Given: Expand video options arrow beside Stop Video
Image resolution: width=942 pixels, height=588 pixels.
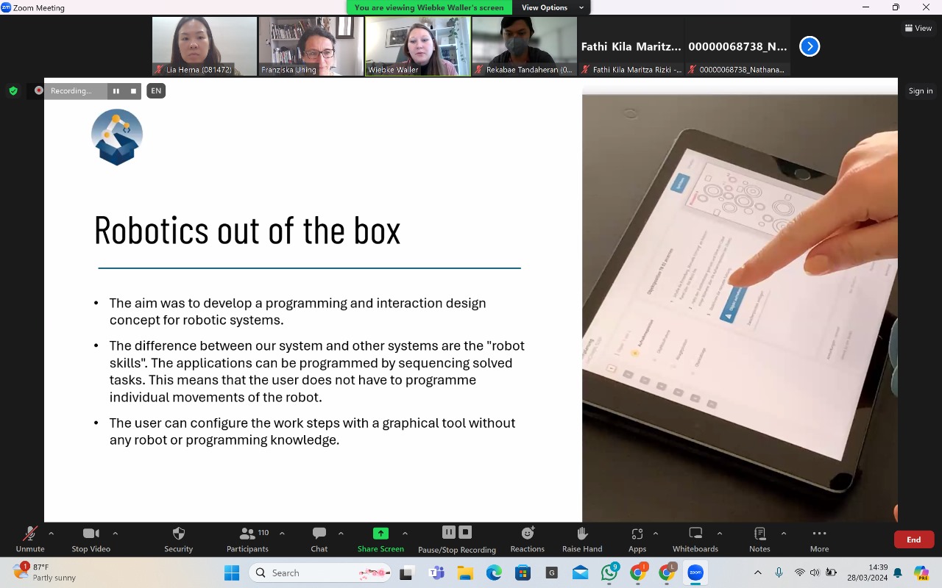Looking at the screenshot, I should click(116, 533).
